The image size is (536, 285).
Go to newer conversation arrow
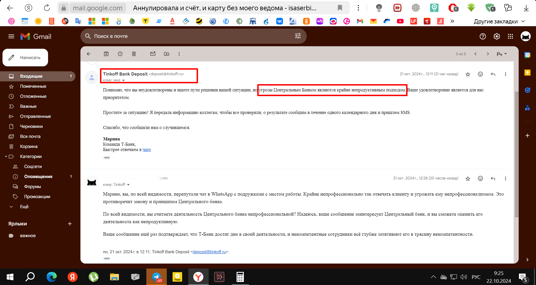[x=475, y=54]
